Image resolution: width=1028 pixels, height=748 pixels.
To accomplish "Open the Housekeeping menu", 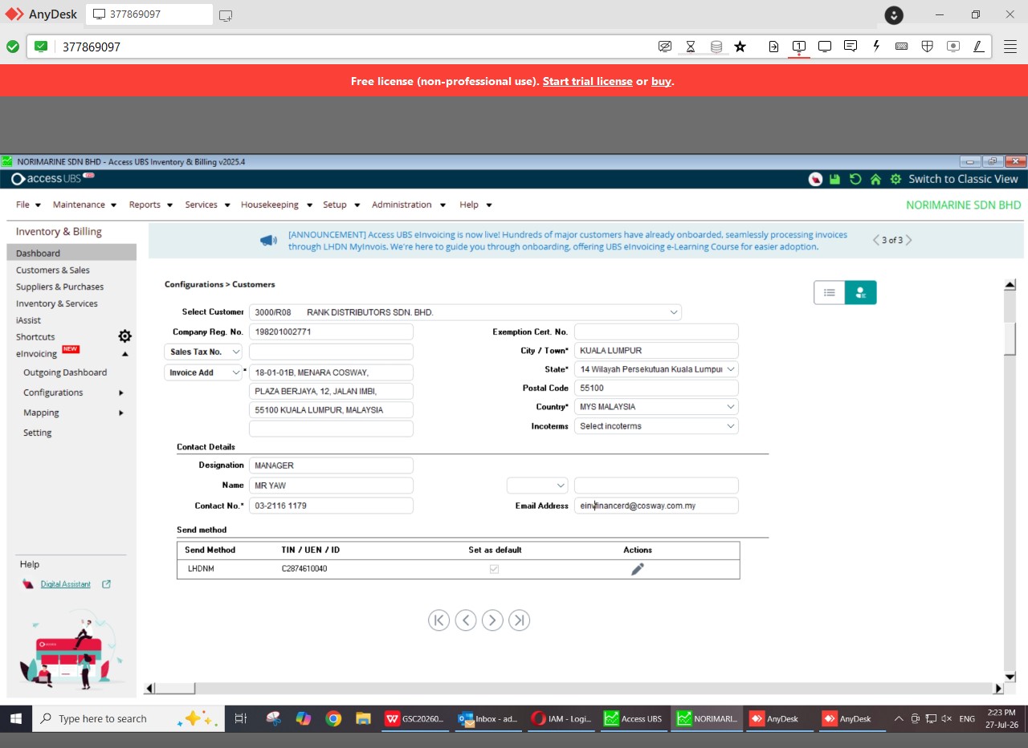I will pos(275,205).
